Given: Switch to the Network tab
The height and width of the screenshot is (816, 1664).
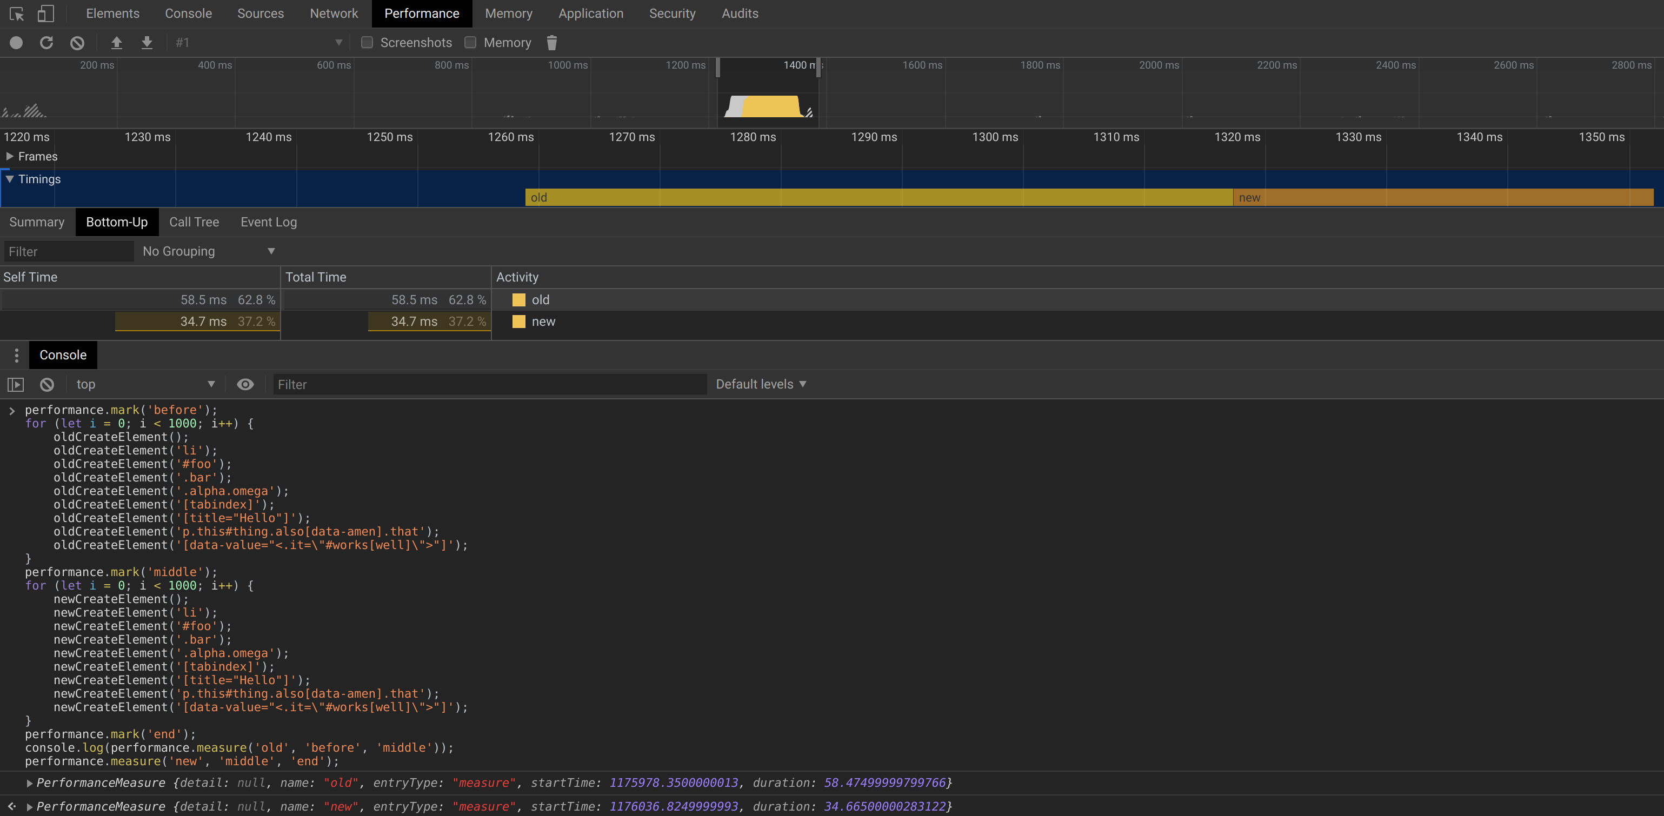Looking at the screenshot, I should coord(334,14).
